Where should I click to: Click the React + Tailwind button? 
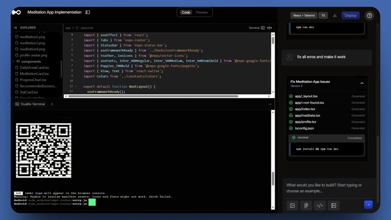point(304,16)
